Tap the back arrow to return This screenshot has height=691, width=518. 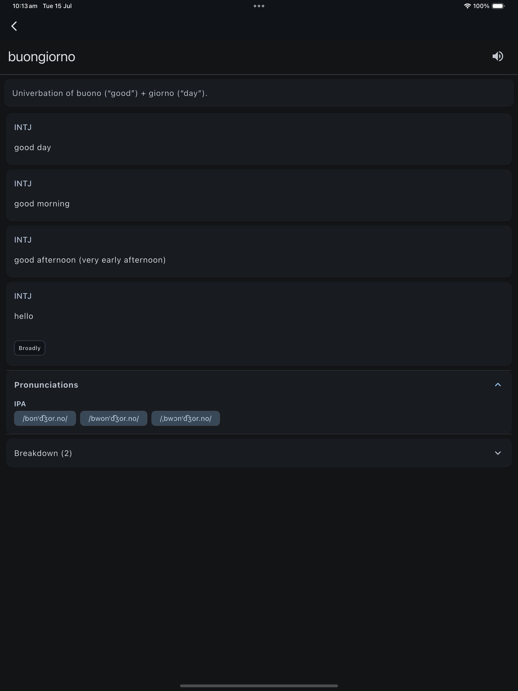click(14, 26)
